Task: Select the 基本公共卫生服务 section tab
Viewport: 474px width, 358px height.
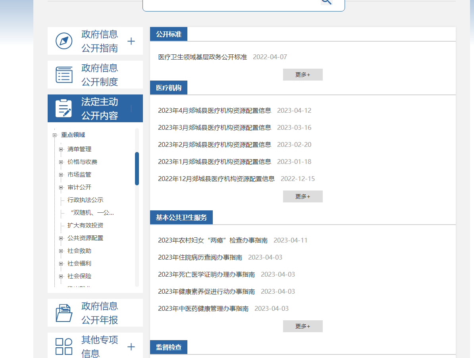Action: (181, 217)
